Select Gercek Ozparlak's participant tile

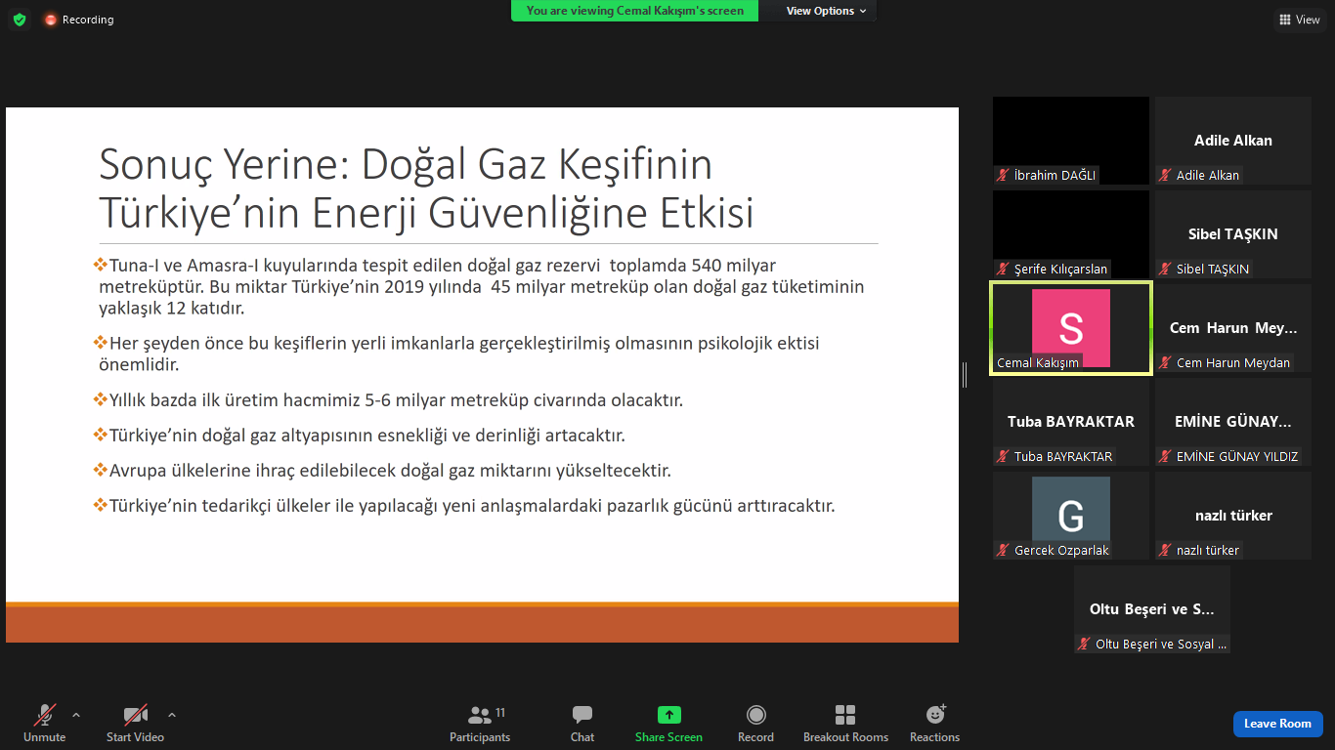(x=1071, y=516)
